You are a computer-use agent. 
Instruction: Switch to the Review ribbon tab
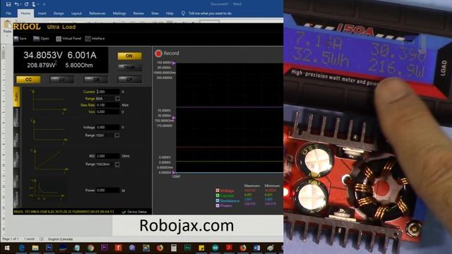(138, 13)
